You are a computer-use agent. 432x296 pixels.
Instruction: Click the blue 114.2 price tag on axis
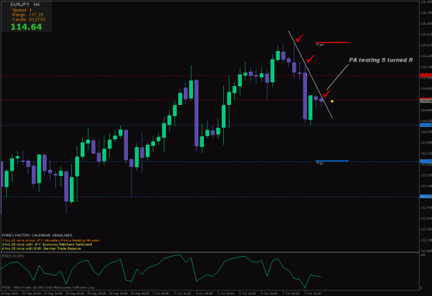(426, 125)
